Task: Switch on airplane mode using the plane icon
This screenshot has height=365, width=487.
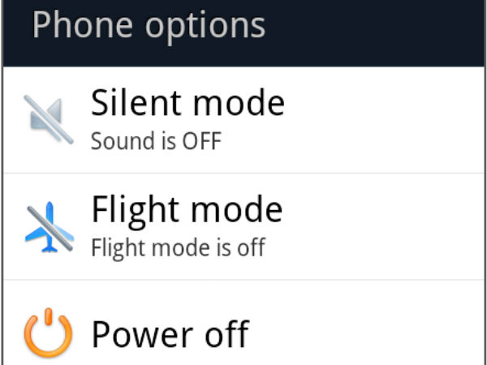Action: tap(48, 225)
